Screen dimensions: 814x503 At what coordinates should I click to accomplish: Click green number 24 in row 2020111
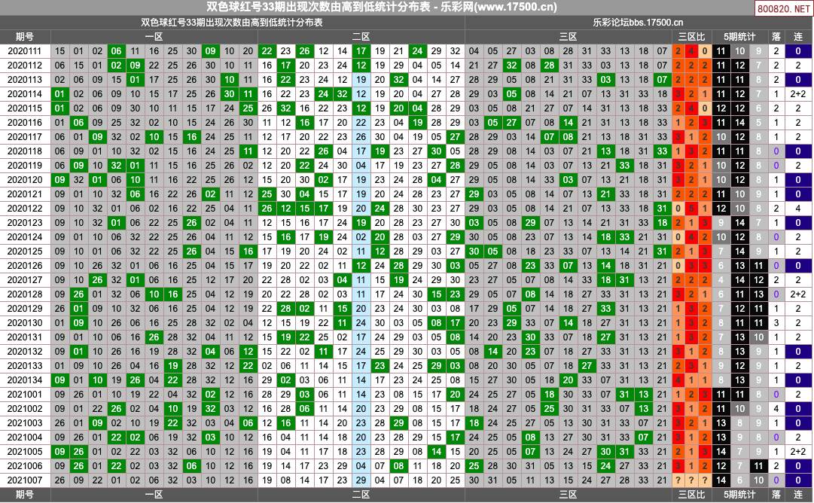pos(417,51)
